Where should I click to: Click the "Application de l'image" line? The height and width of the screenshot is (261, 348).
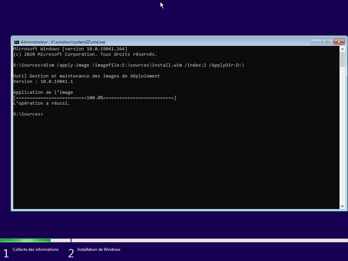coord(43,92)
